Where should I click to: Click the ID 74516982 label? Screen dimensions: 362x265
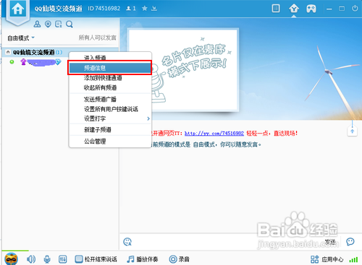[104, 9]
